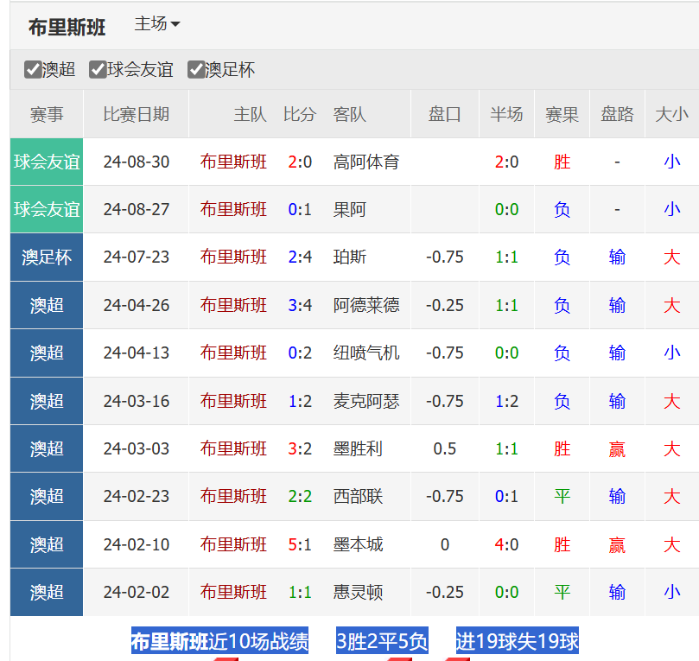Uncheck the 澳超 league filter checkbox
699x661 pixels.
click(x=33, y=70)
